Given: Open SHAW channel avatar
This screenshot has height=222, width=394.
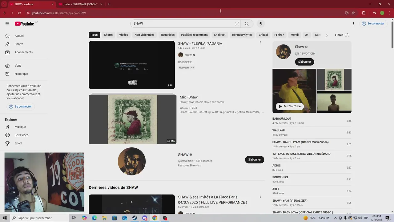Looking at the screenshot, I should pos(132,161).
